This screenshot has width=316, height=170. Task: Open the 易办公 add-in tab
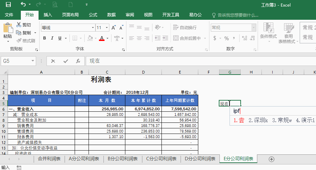click(x=195, y=15)
